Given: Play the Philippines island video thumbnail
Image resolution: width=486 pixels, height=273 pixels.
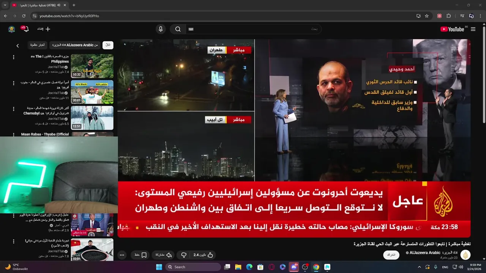Looking at the screenshot, I should click(x=92, y=66).
